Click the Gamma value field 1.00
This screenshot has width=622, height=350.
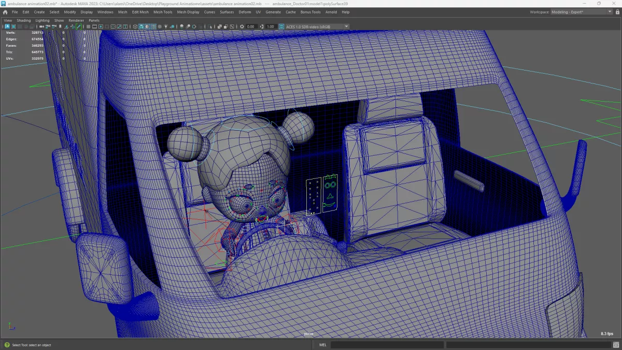(x=270, y=26)
